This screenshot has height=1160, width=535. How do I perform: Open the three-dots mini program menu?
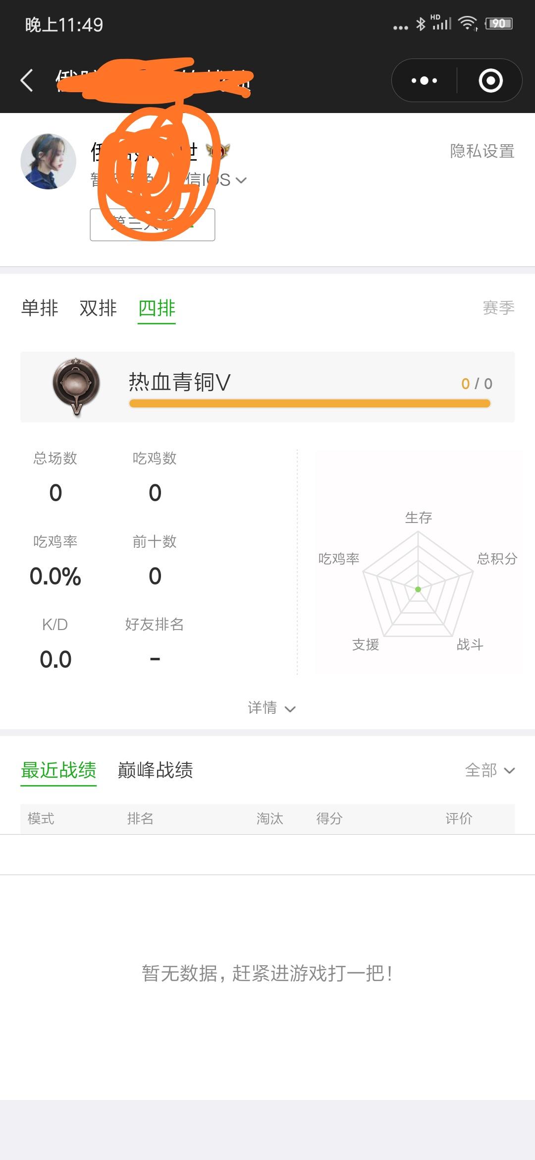point(424,80)
